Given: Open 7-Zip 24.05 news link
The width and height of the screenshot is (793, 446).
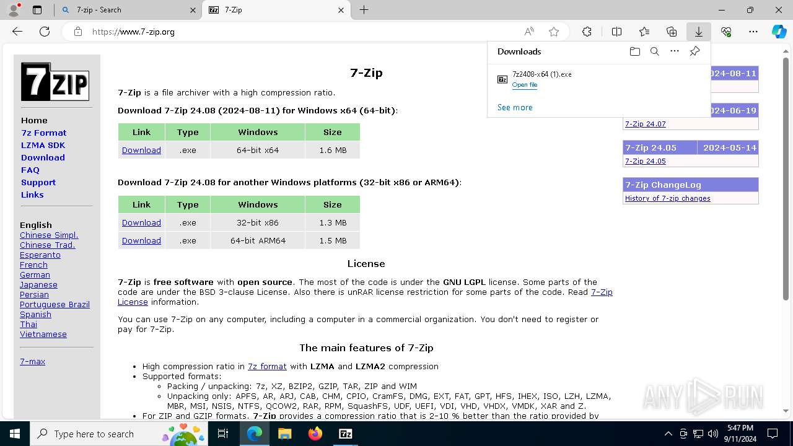Looking at the screenshot, I should point(646,161).
